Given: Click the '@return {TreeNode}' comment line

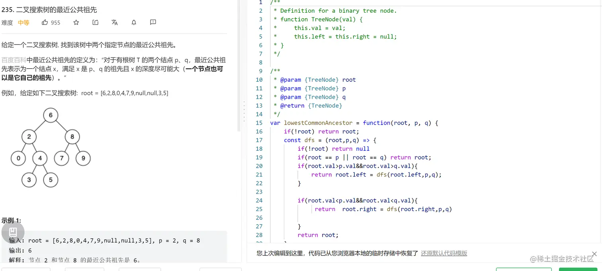Looking at the screenshot, I should (x=308, y=106).
